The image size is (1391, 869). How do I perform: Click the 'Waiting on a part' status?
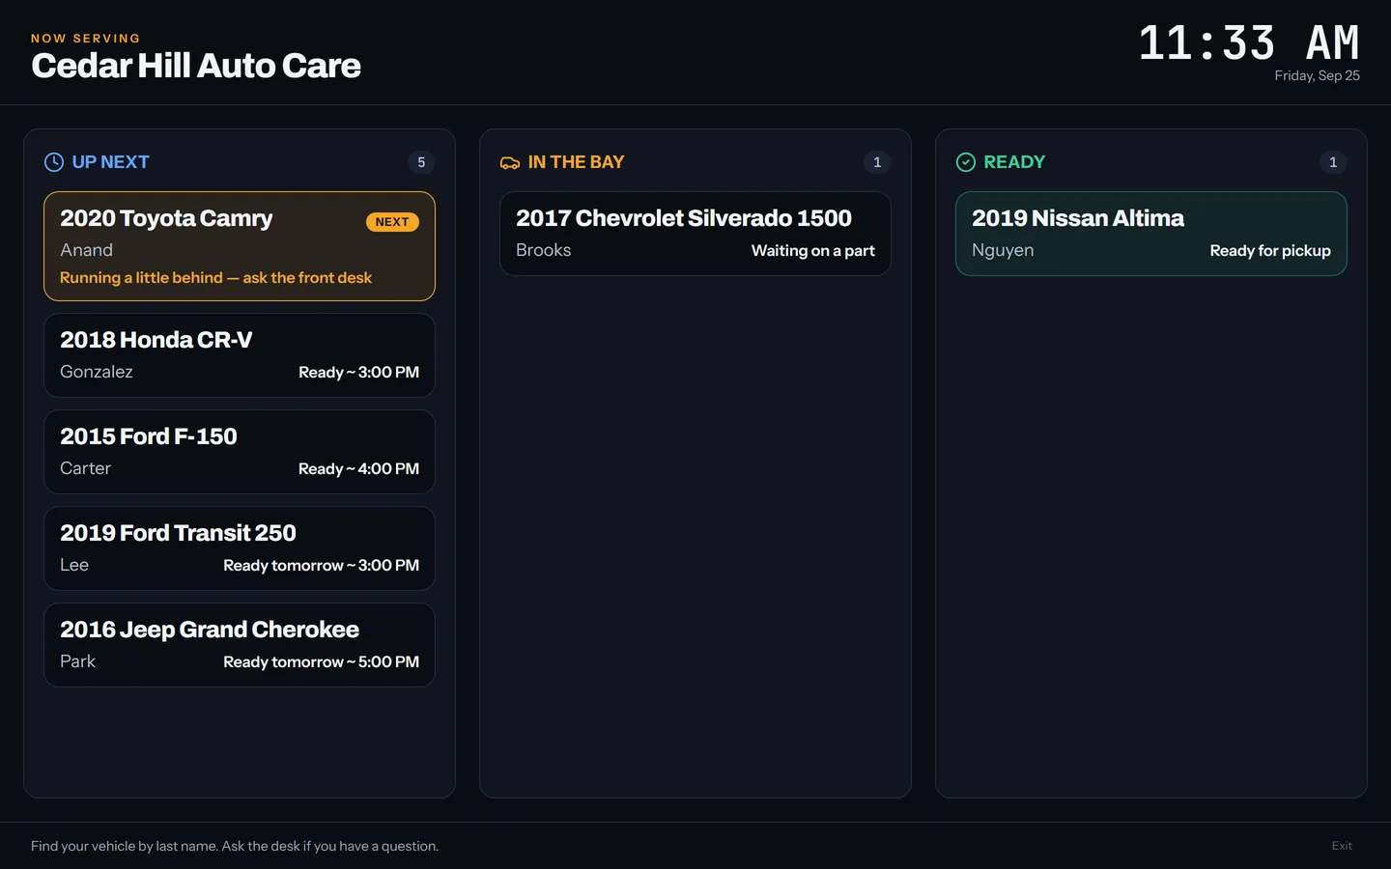813,251
